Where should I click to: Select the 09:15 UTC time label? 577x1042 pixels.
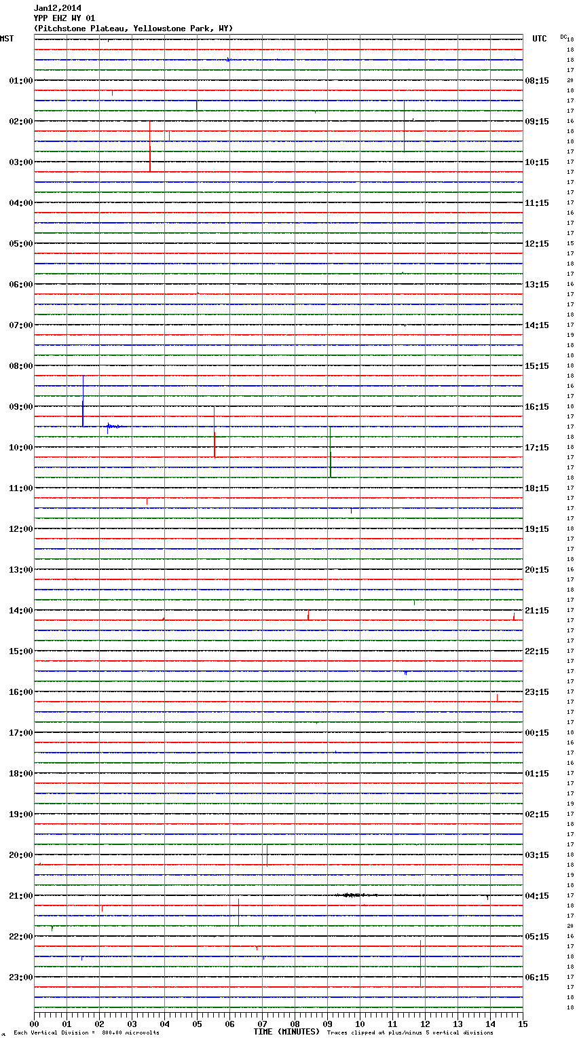point(537,122)
